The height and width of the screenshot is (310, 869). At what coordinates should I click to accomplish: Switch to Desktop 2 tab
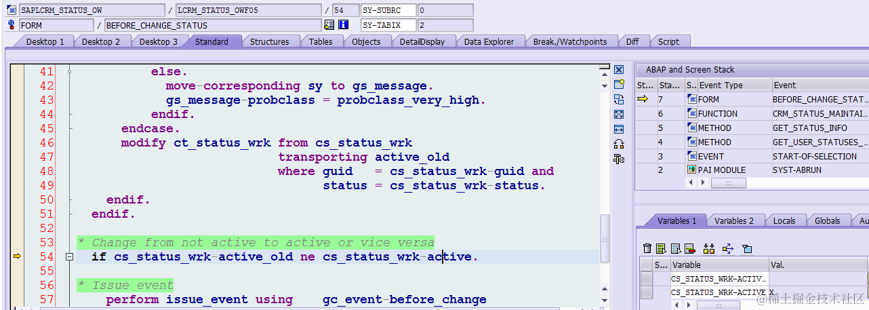pyautogui.click(x=101, y=41)
